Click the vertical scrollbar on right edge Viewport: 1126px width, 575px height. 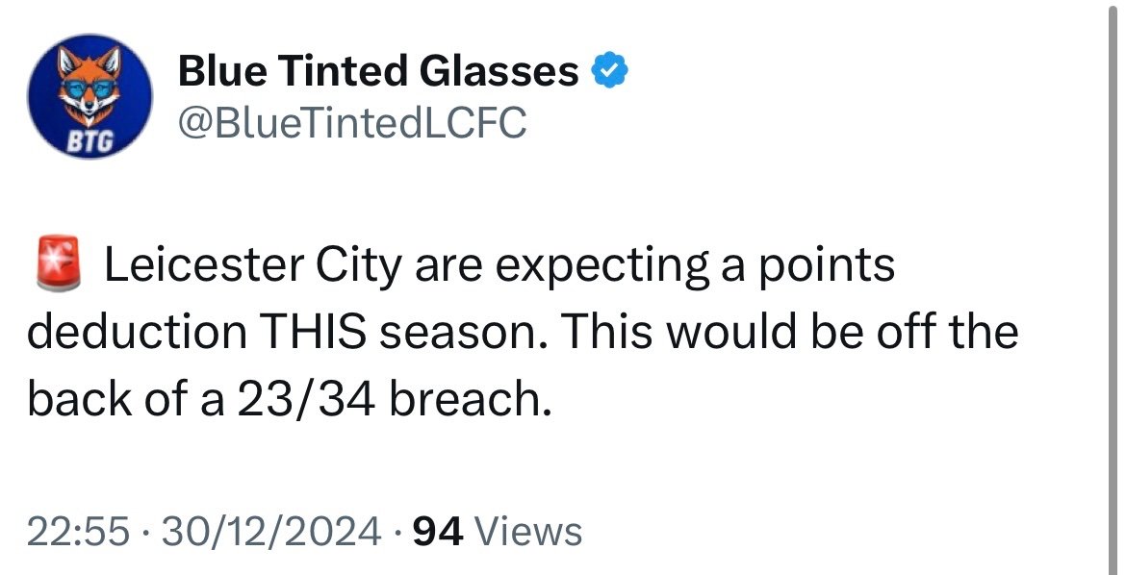click(x=1113, y=287)
